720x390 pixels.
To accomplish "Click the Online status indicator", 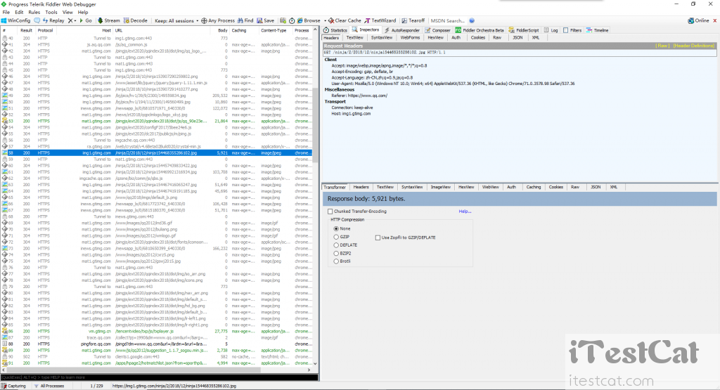I will 698,20.
